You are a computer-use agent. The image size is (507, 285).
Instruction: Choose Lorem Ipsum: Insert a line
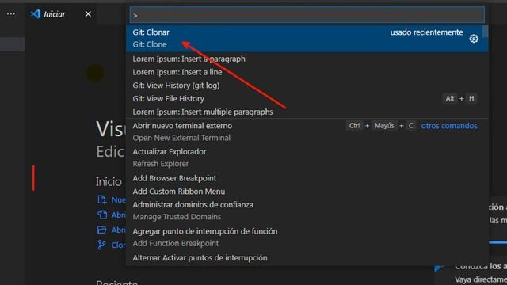[x=307, y=72]
